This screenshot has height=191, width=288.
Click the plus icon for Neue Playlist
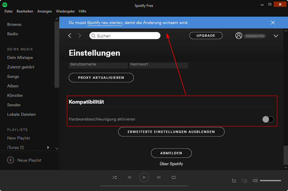point(11,160)
